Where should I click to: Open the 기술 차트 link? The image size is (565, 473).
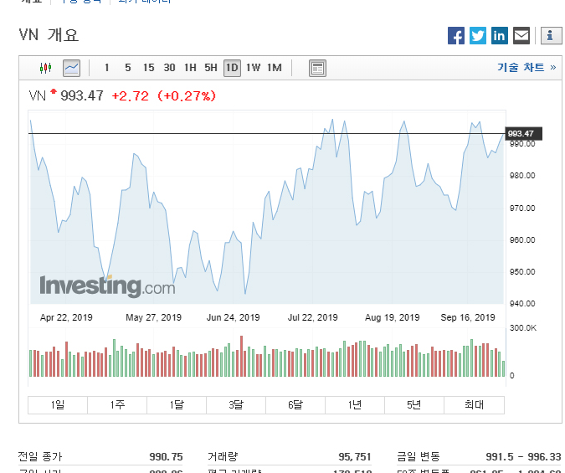point(526,68)
